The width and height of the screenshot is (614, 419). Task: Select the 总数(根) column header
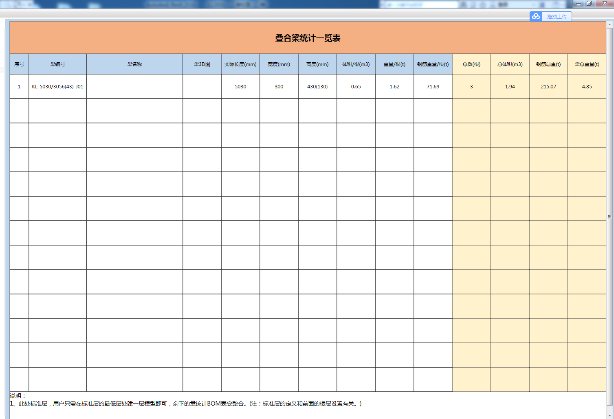pyautogui.click(x=471, y=64)
